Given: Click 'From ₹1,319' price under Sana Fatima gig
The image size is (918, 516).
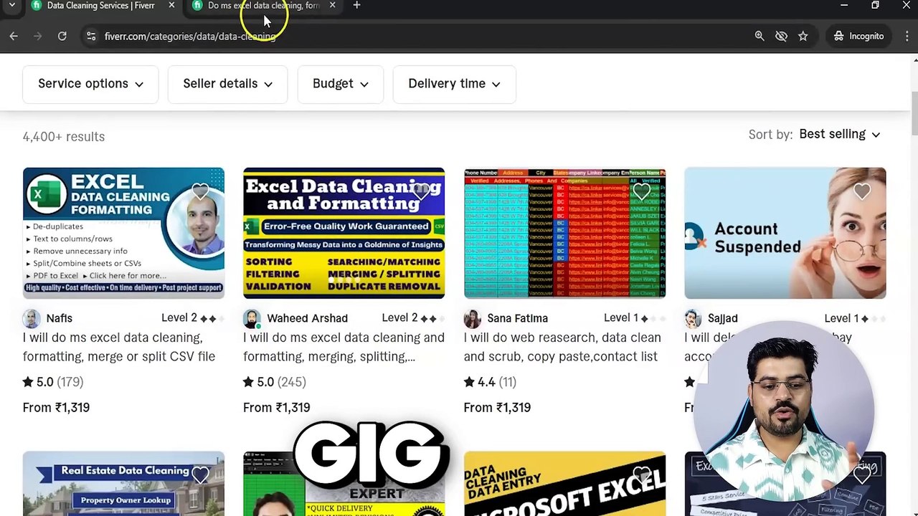Looking at the screenshot, I should point(497,408).
